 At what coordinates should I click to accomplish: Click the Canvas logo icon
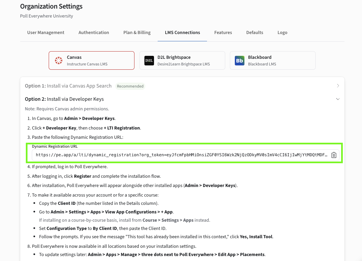(59, 60)
